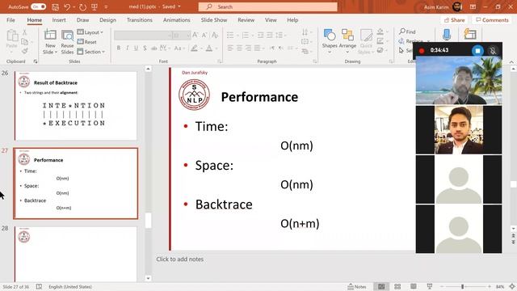Toggle Bold formatting
This screenshot has height=291, width=517.
click(x=119, y=48)
